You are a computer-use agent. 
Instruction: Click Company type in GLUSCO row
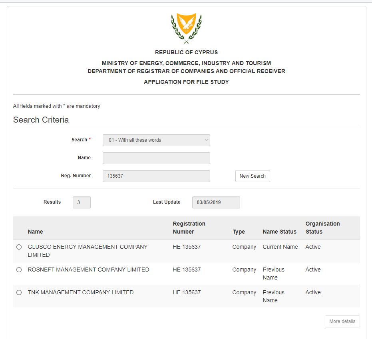(x=244, y=247)
